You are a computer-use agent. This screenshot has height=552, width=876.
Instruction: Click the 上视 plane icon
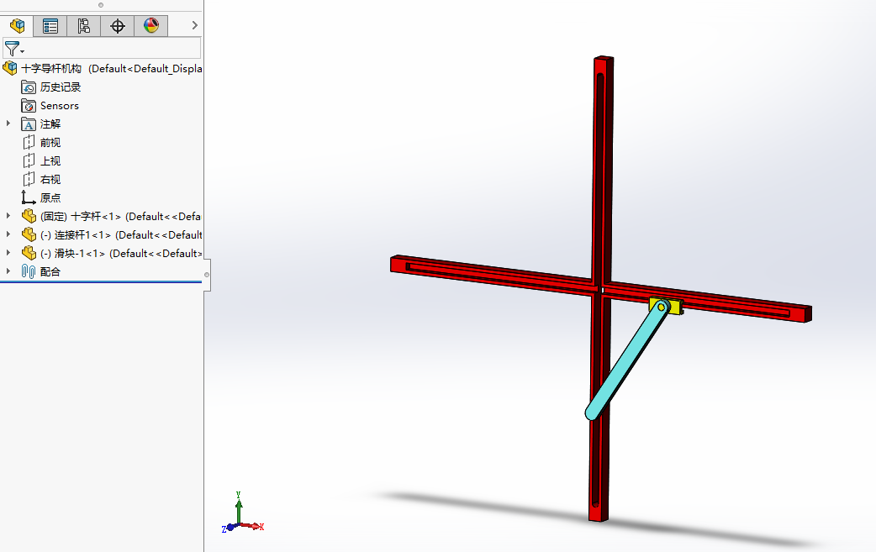click(x=29, y=160)
